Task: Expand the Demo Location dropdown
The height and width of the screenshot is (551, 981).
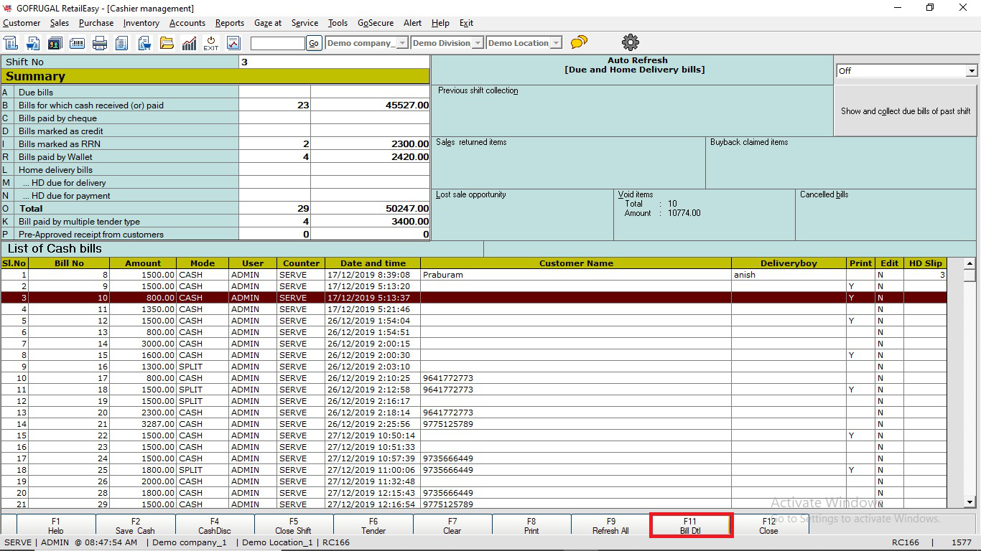Action: (555, 43)
